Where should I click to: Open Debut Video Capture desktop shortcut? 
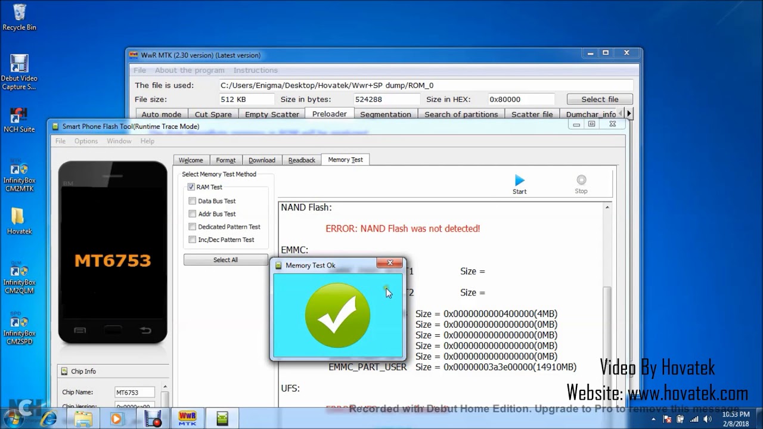19,72
